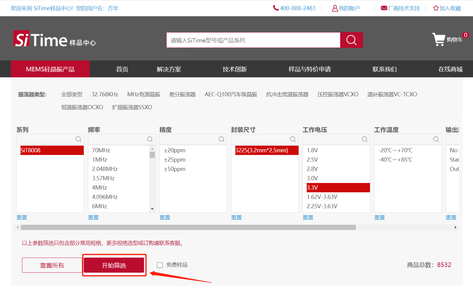
Task: Select AEC-Q100汽车级晶振 type
Action: point(231,94)
